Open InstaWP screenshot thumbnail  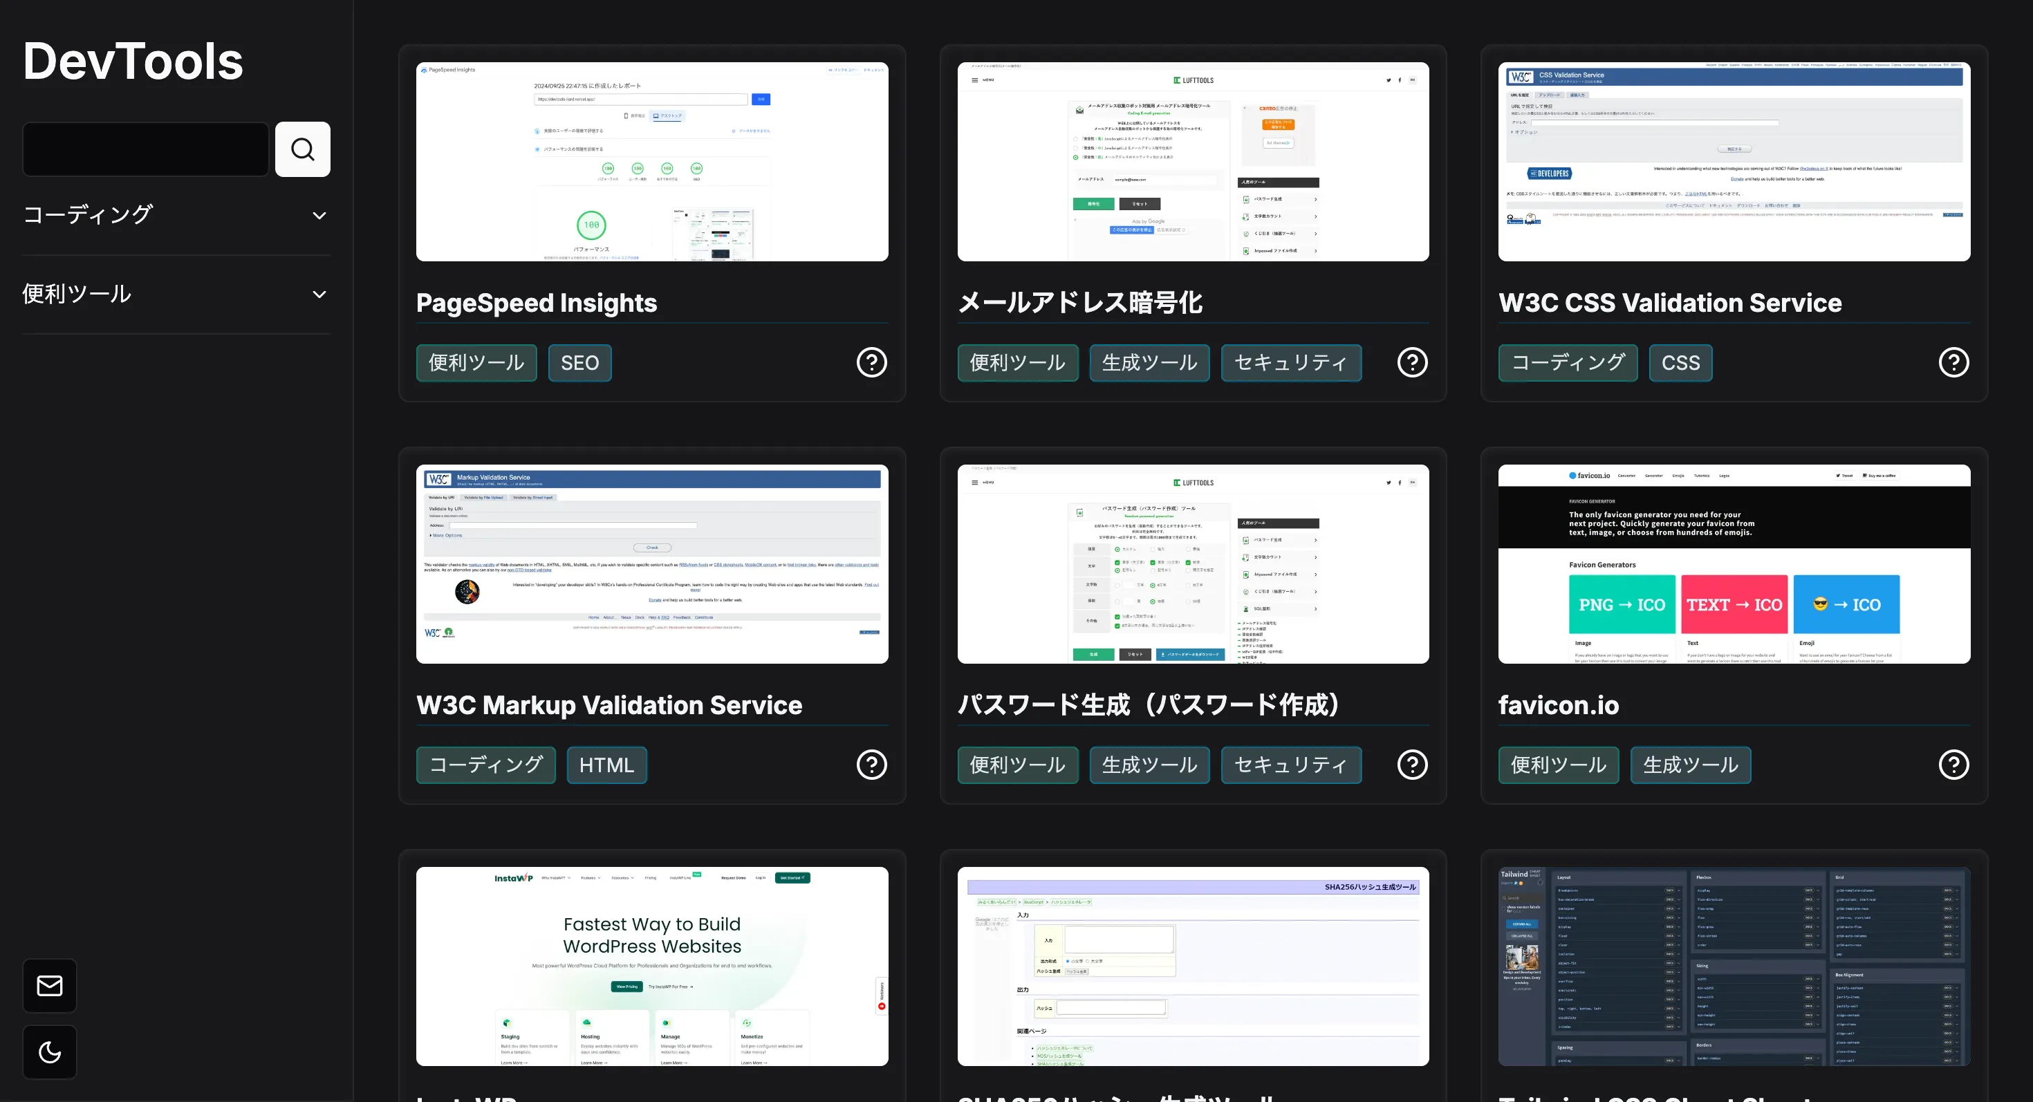click(x=652, y=966)
